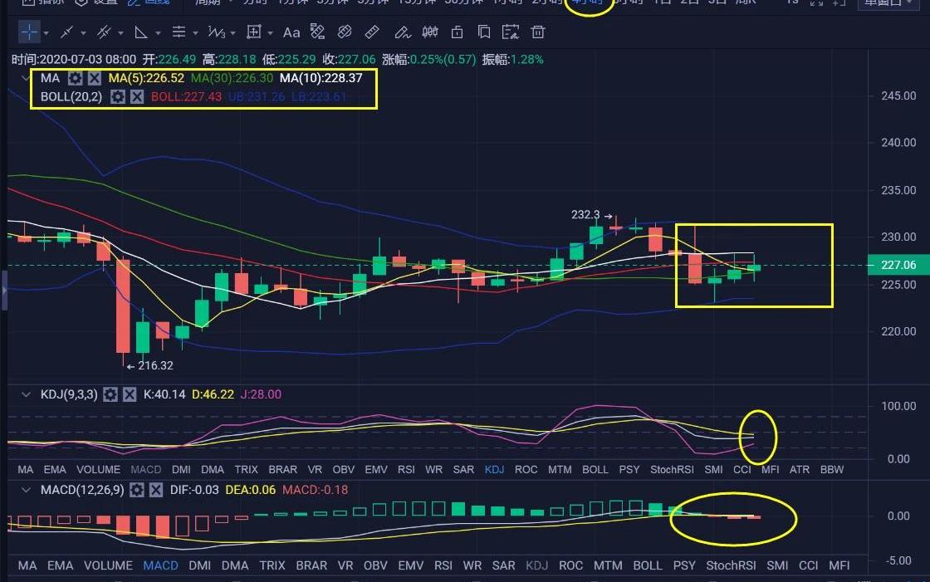This screenshot has height=582, width=930.
Task: Select TRIX in the bottom indicator row
Action: [x=272, y=565]
